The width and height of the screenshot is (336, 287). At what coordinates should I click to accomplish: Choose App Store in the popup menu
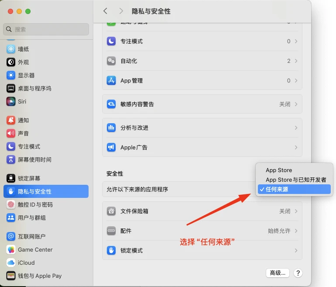(279, 170)
